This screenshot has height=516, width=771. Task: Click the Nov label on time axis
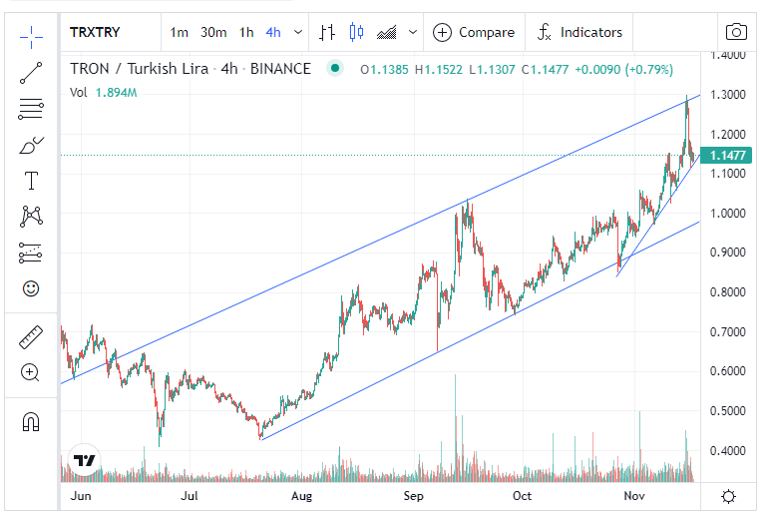click(x=634, y=496)
